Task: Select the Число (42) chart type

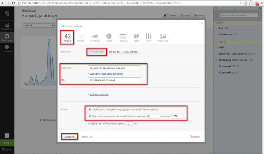Action: pos(67,37)
